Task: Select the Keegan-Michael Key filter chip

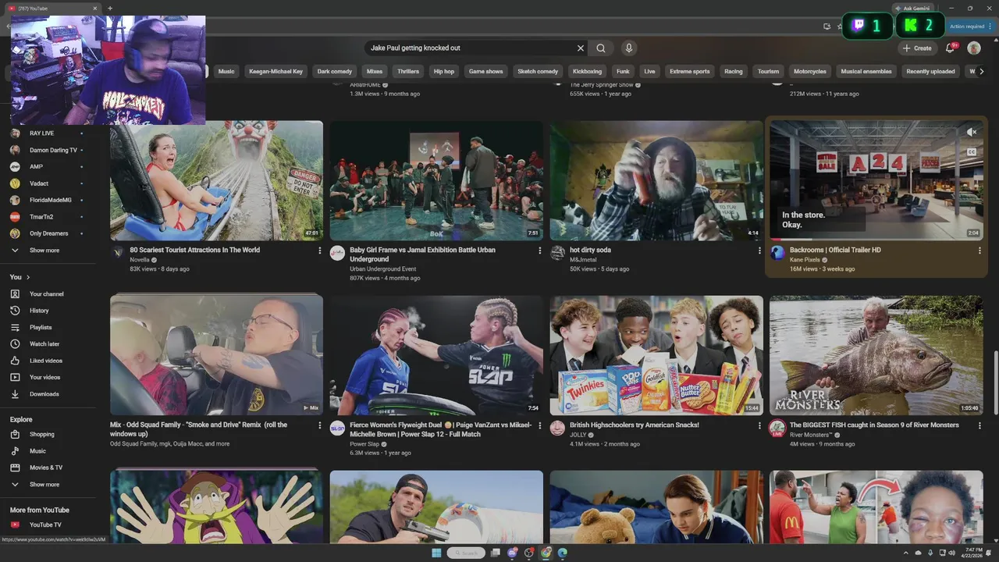Action: (x=276, y=71)
